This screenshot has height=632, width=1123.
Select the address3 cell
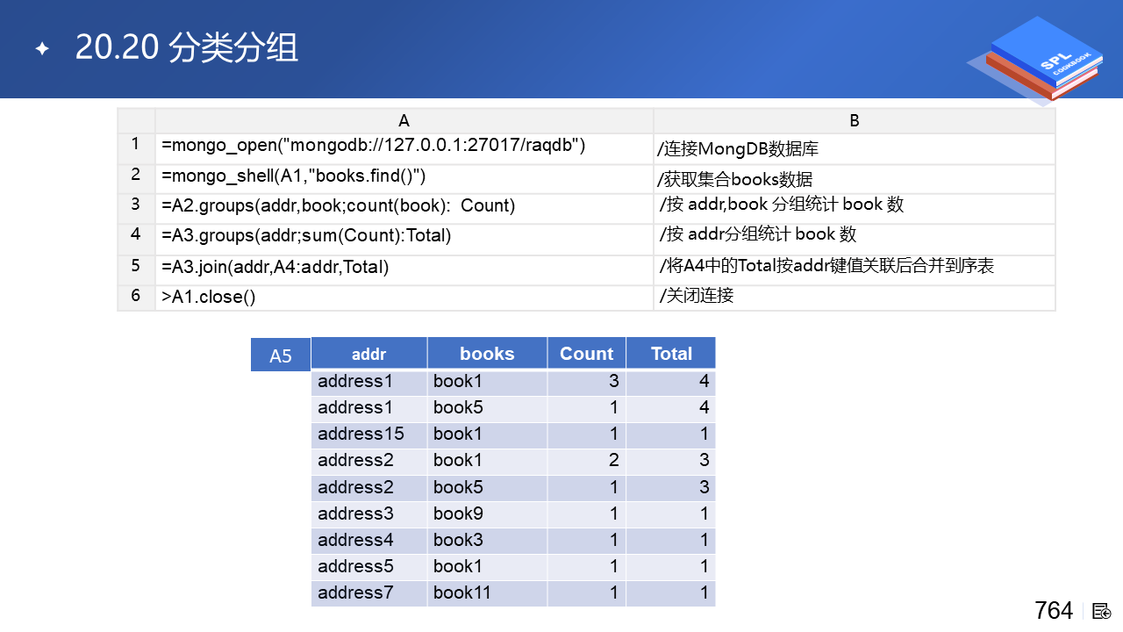369,513
